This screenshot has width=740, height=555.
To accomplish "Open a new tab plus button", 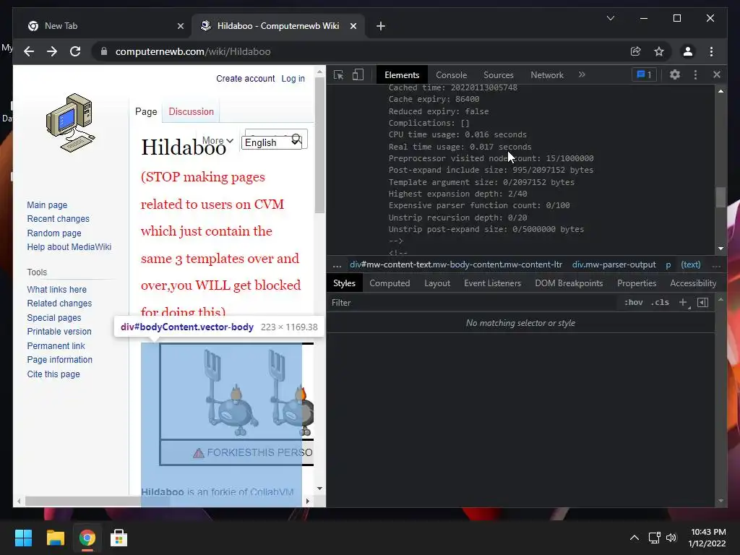I will pyautogui.click(x=381, y=26).
